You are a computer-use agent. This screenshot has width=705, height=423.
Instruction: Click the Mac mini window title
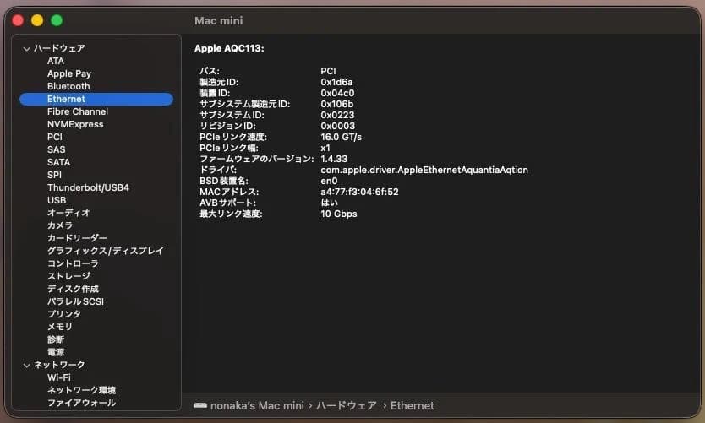[x=218, y=20]
